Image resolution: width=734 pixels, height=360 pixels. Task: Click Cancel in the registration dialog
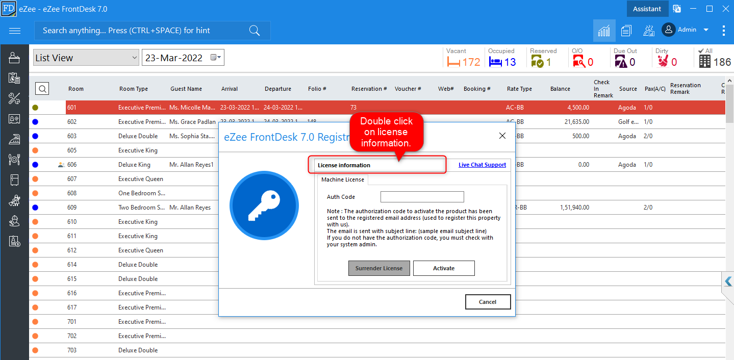(x=488, y=302)
